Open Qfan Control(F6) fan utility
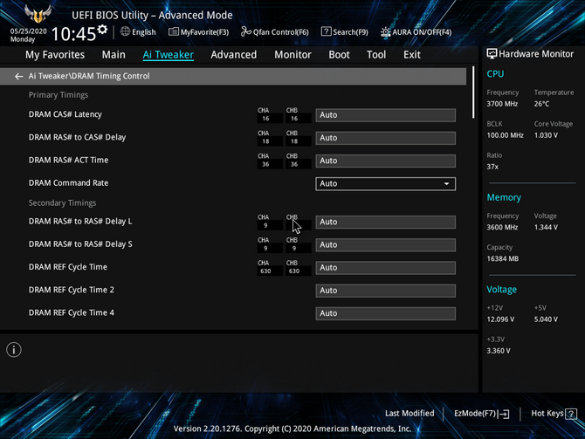Viewport: 585px width, 439px height. 274,32
